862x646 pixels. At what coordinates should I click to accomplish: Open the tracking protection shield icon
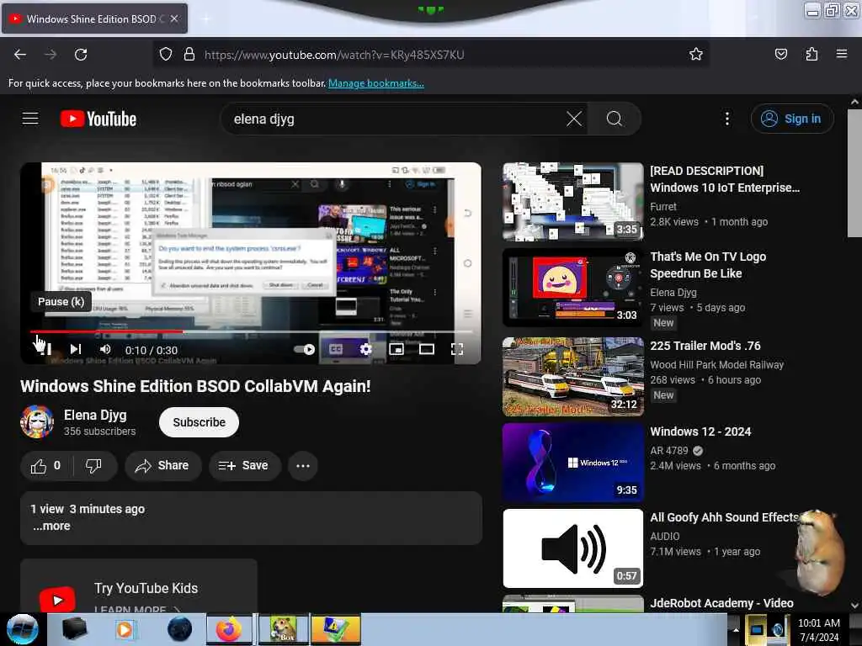click(166, 55)
